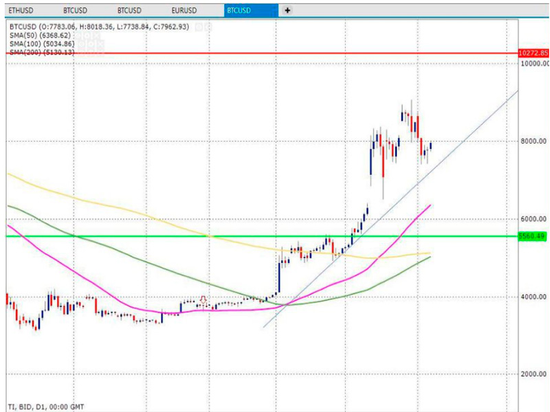Click the 8000.00 price axis label
Viewport: 550px width, 412px height.
click(533, 141)
